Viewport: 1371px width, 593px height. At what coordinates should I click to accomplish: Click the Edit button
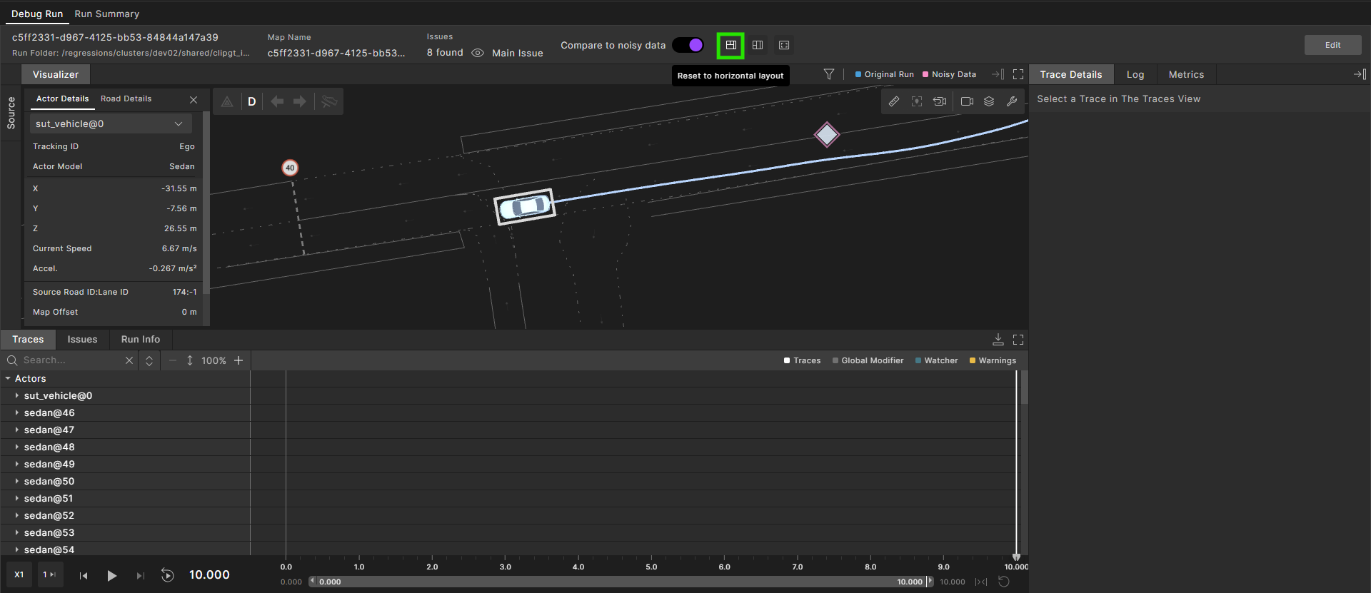1332,45
